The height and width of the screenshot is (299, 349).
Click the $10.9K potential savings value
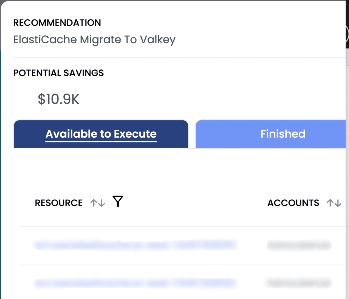click(58, 99)
